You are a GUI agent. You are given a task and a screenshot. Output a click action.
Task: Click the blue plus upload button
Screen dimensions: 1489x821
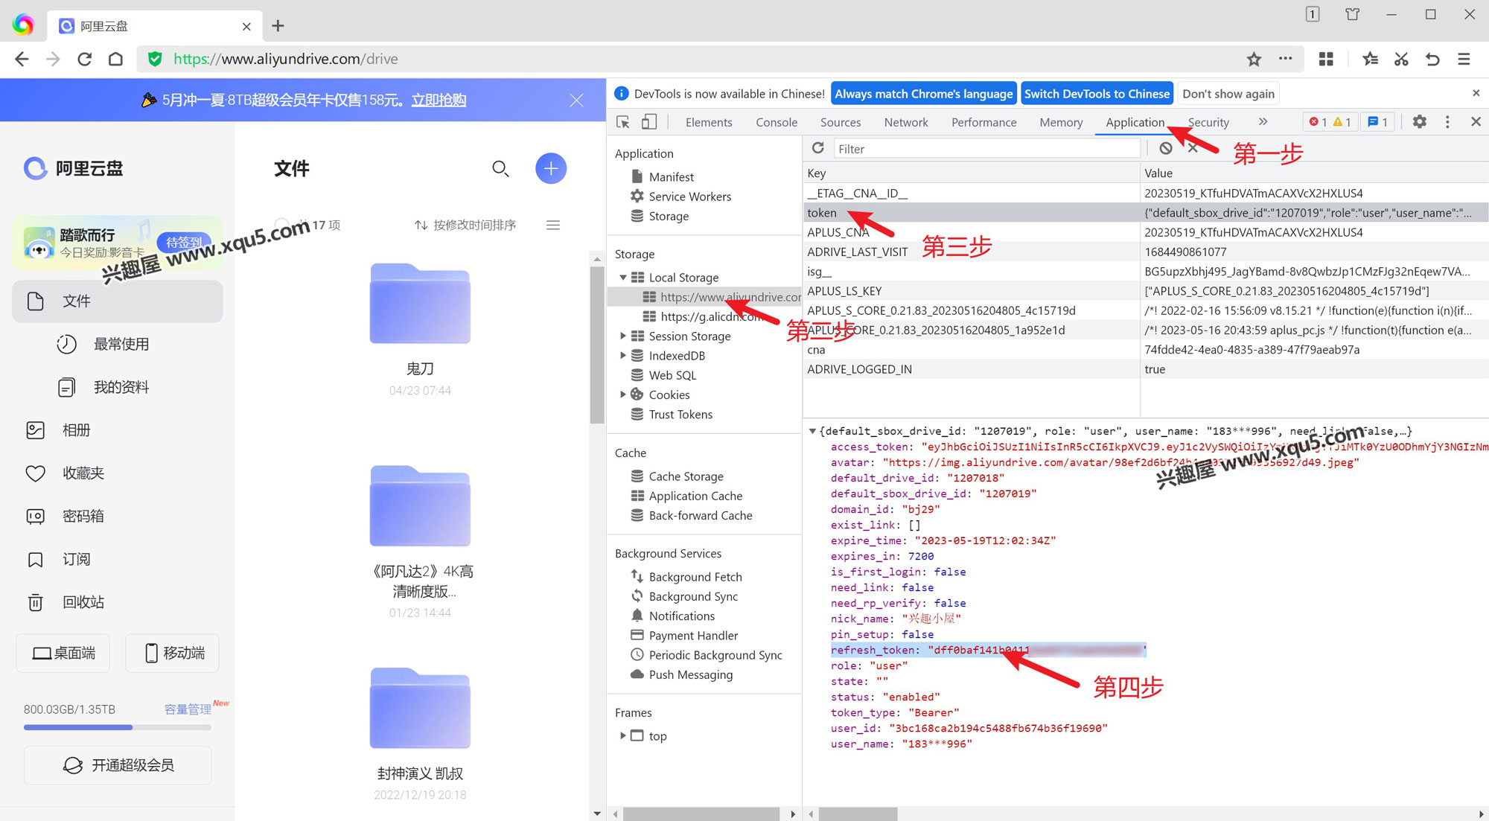coord(551,169)
